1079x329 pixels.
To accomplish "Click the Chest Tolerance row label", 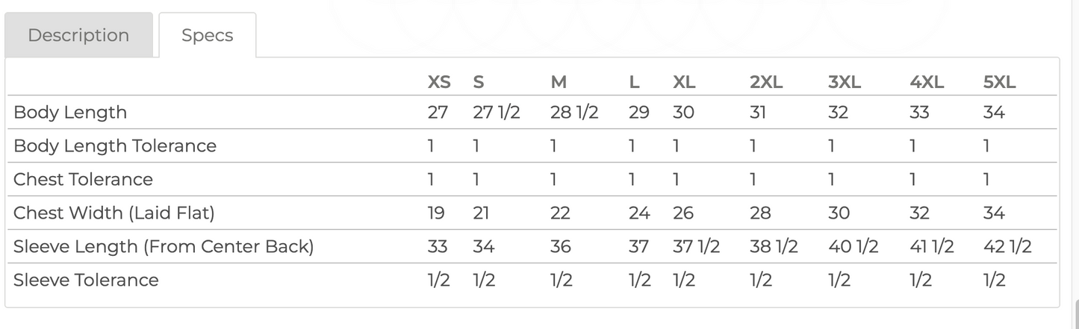I will (83, 179).
